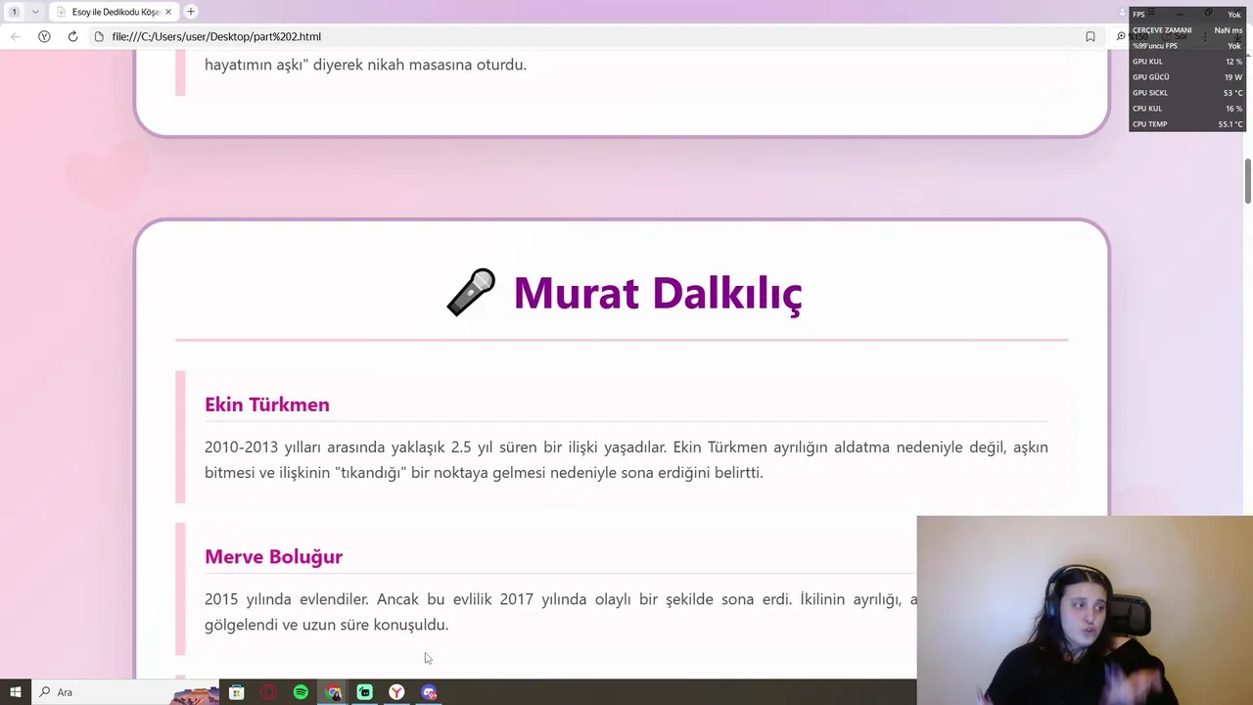Click the 'GPU KUL' row in overlay
Viewport: 1253px width, 705px height.
click(x=1187, y=62)
